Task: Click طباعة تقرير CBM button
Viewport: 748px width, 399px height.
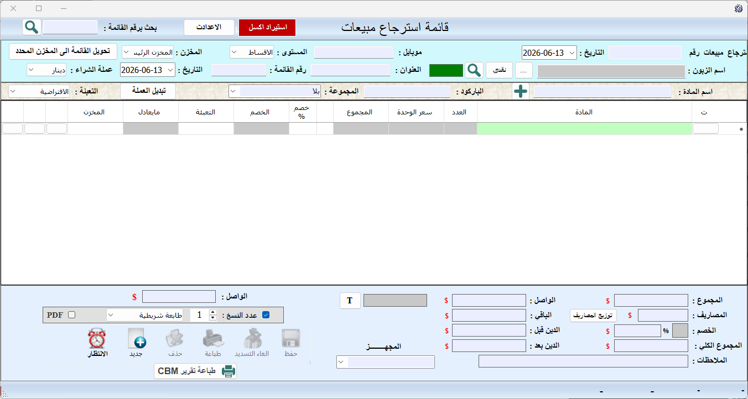Action: coord(195,371)
